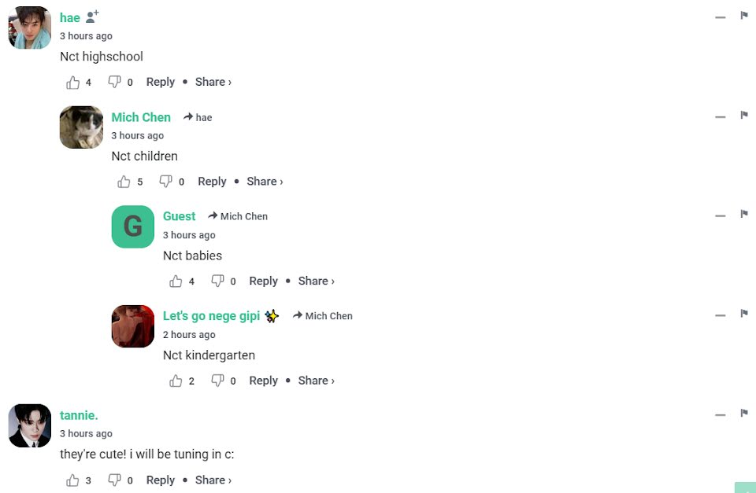Flag tannie.'s comment
The image size is (756, 493).
(744, 414)
